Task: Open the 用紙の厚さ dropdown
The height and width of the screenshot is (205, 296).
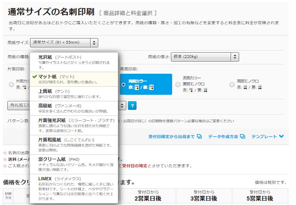Action: coord(205,57)
